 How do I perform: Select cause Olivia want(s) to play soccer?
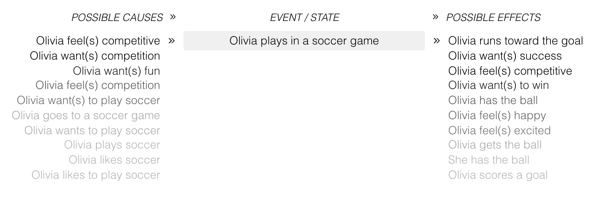pyautogui.click(x=88, y=101)
